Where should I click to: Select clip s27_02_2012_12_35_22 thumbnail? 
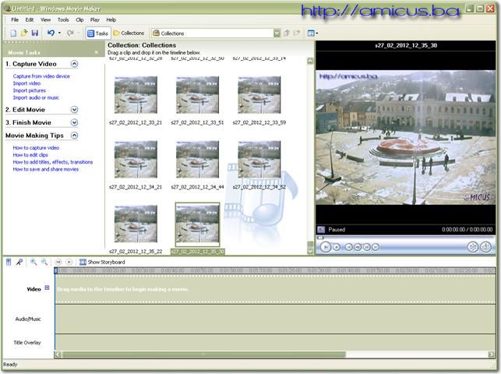click(136, 224)
